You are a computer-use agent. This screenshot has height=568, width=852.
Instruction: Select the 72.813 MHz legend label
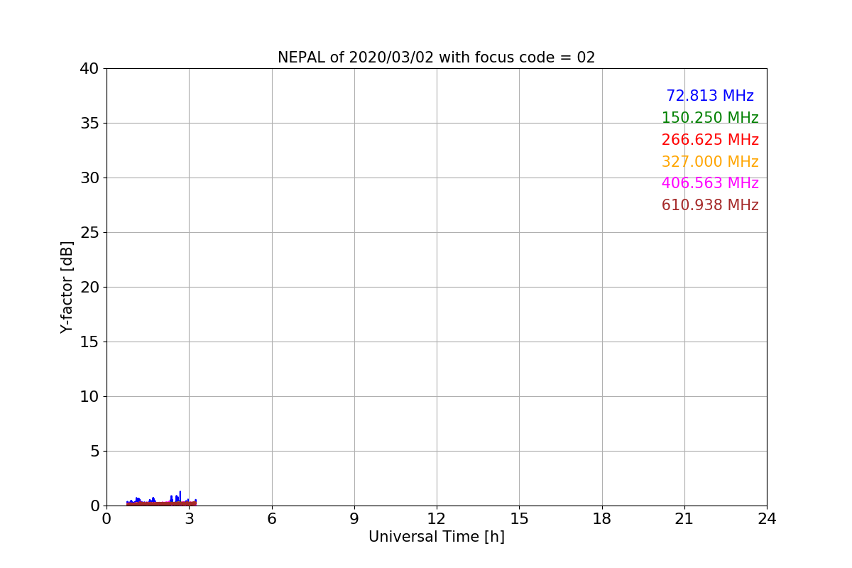pyautogui.click(x=710, y=96)
